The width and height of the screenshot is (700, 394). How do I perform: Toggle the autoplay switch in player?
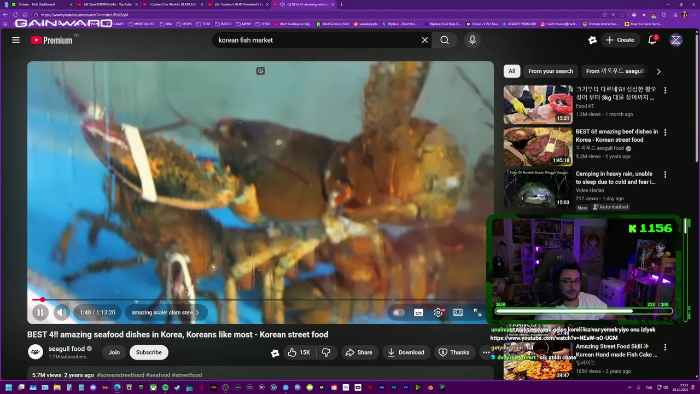398,312
